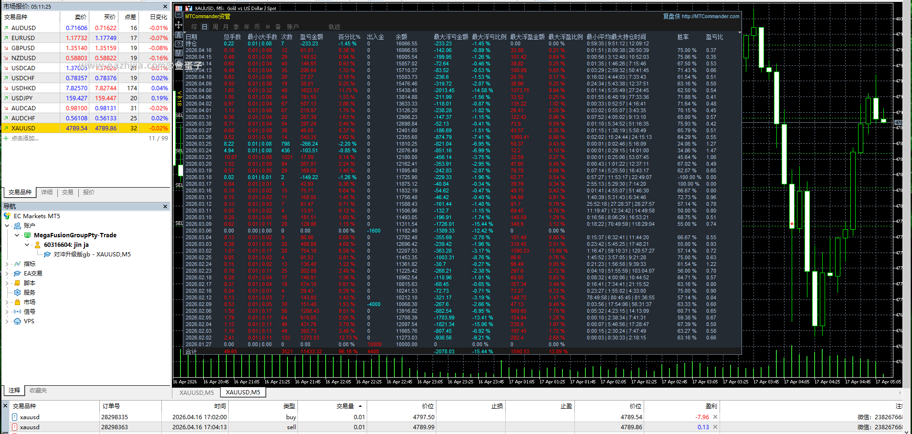Viewport: 912px width, 434px height.
Task: Select 币 symbol view in MTCommander panel
Action: [257, 27]
